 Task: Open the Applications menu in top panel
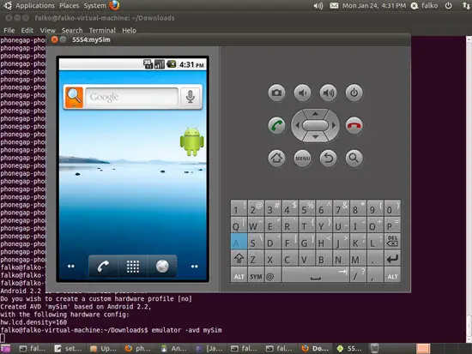tap(35, 6)
